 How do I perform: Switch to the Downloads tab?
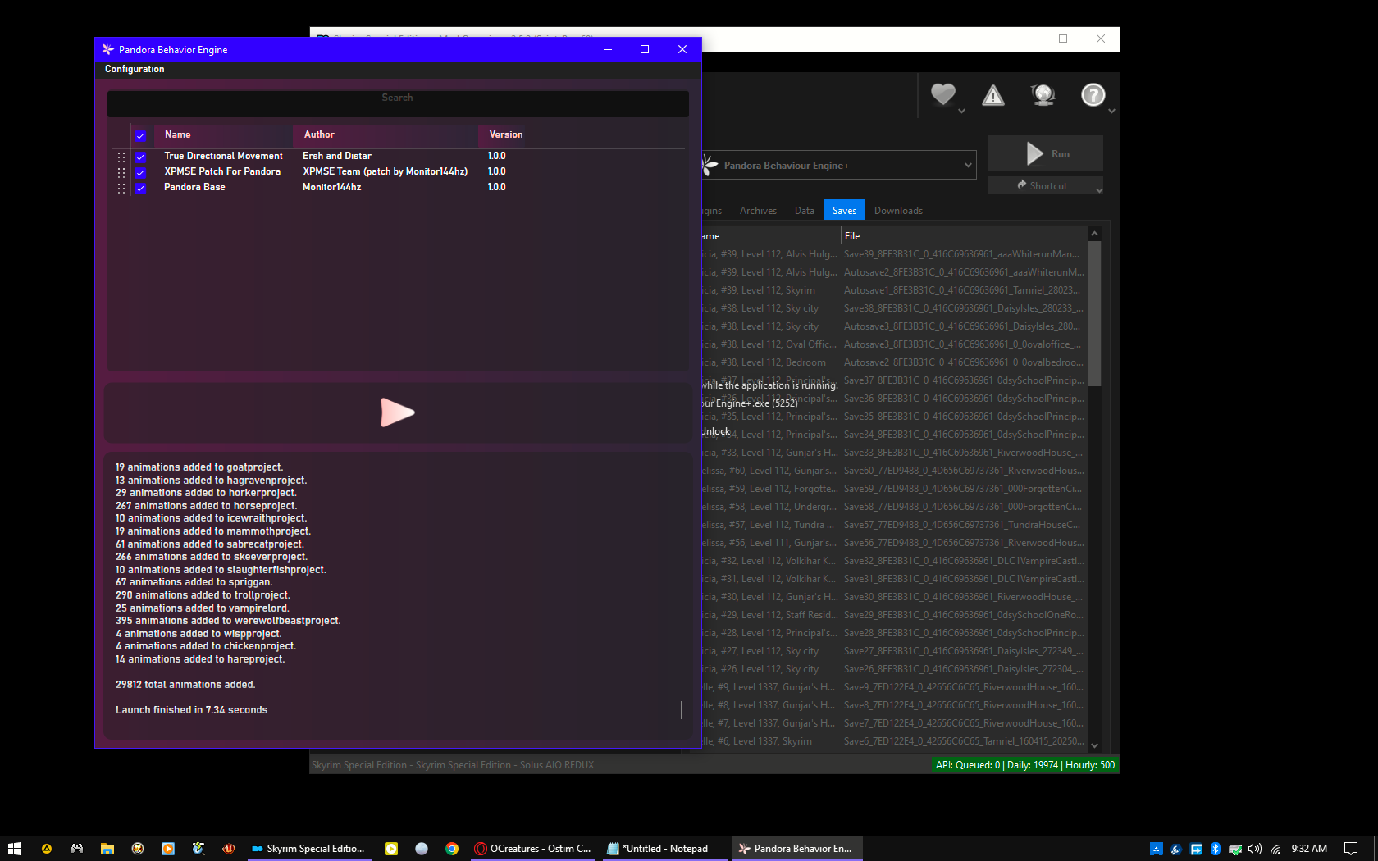click(898, 211)
